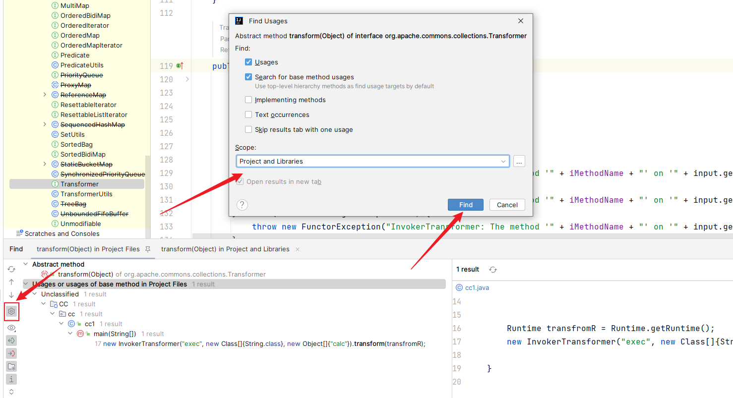
Task: Select the line 17 InvokerTransformer usage result
Action: click(260, 343)
